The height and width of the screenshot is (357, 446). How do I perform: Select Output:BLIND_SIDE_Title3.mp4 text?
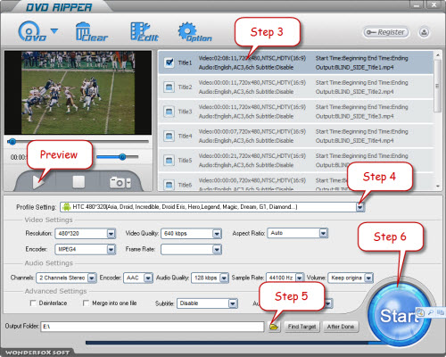point(354,116)
